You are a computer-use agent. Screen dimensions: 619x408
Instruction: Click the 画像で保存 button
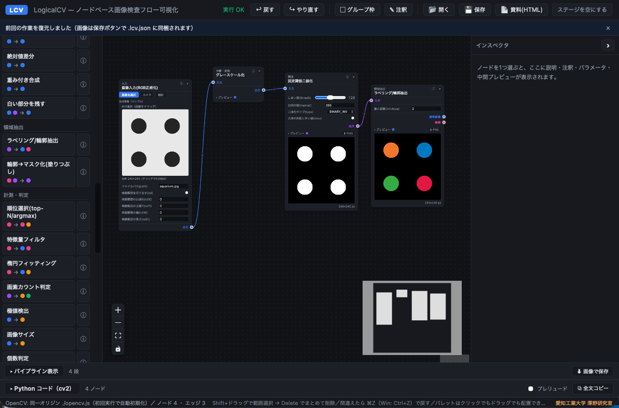click(593, 371)
